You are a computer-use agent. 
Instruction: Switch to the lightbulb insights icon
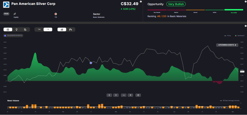(x=16, y=29)
